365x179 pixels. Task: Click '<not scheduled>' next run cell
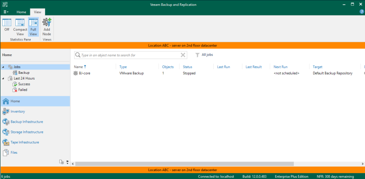[x=286, y=73]
